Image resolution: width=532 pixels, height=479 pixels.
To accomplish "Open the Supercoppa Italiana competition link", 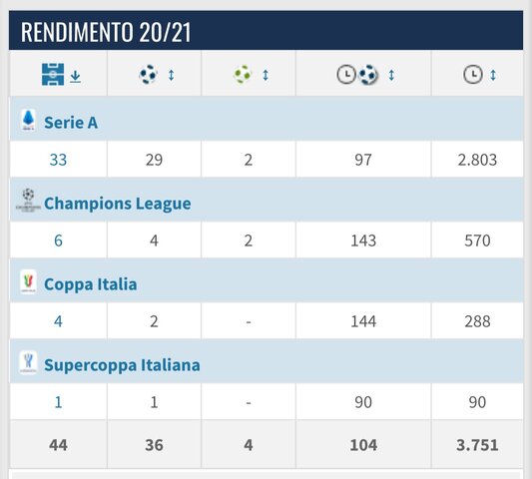I will click(x=122, y=365).
